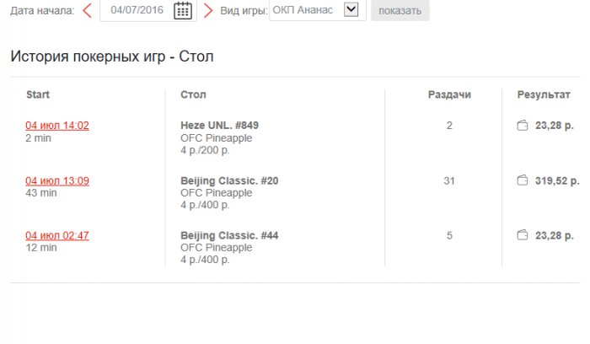Open the 04 июл 14:02 session link

click(57, 126)
